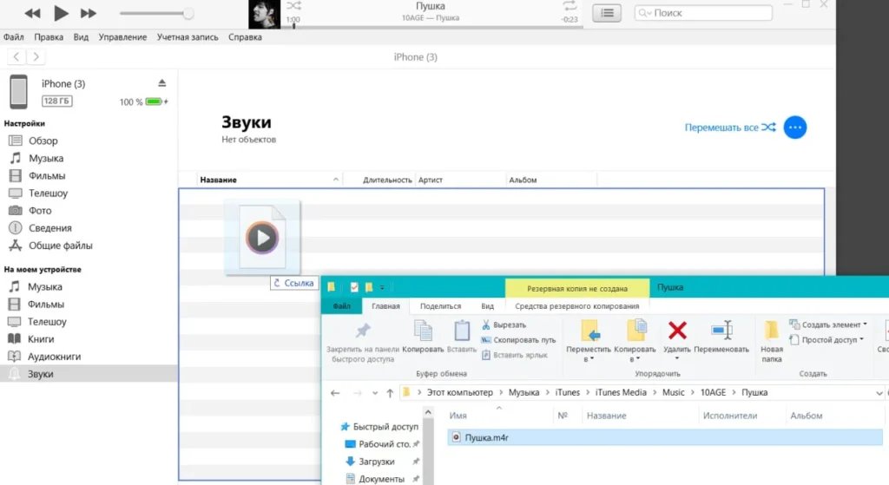This screenshot has width=889, height=485.
Task: Open the Файл menu in iTunes
Action: pyautogui.click(x=14, y=36)
